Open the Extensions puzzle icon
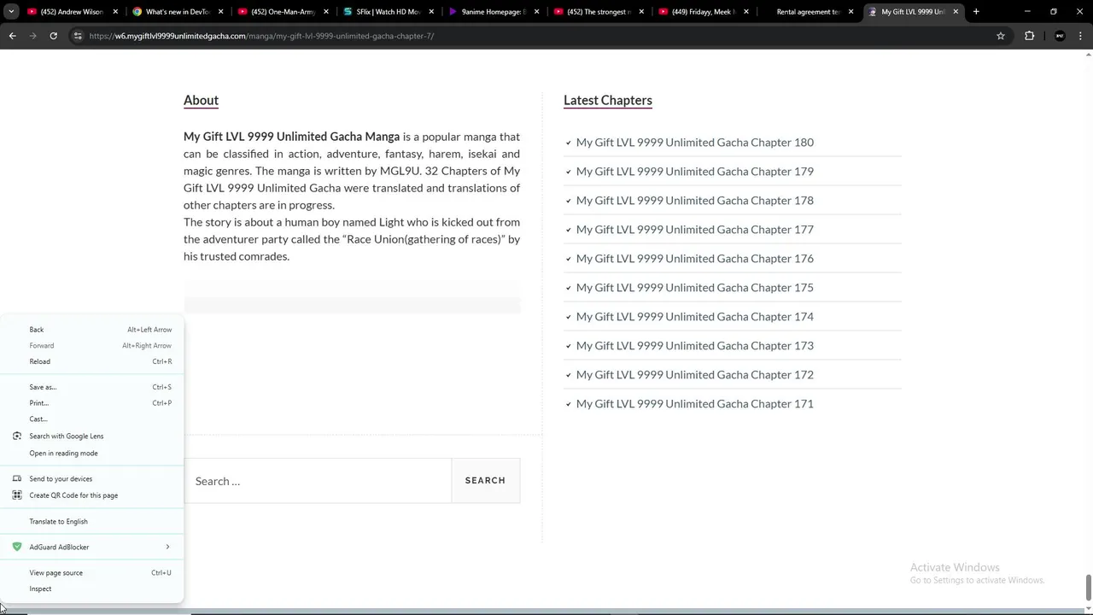1093x615 pixels. tap(1029, 36)
